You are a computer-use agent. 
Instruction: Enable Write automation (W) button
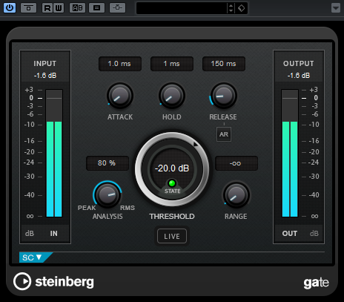pos(59,8)
